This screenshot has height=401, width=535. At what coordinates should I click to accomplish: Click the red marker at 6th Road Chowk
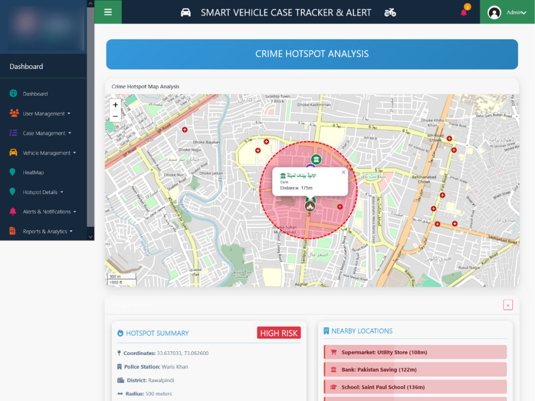pyautogui.click(x=449, y=138)
